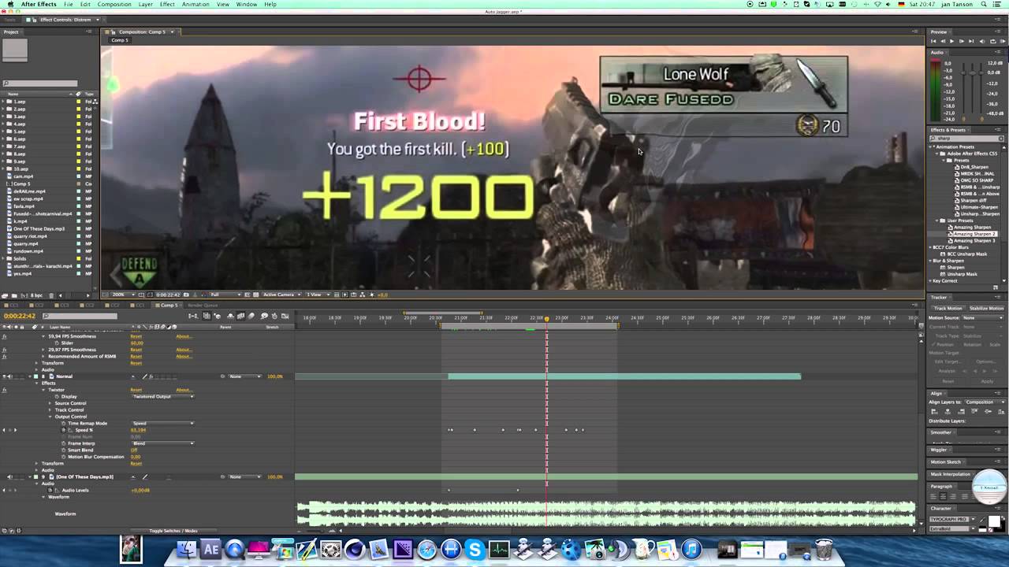The image size is (1009, 567).
Task: Click Reset for the Twixtor effect
Action: point(136,390)
